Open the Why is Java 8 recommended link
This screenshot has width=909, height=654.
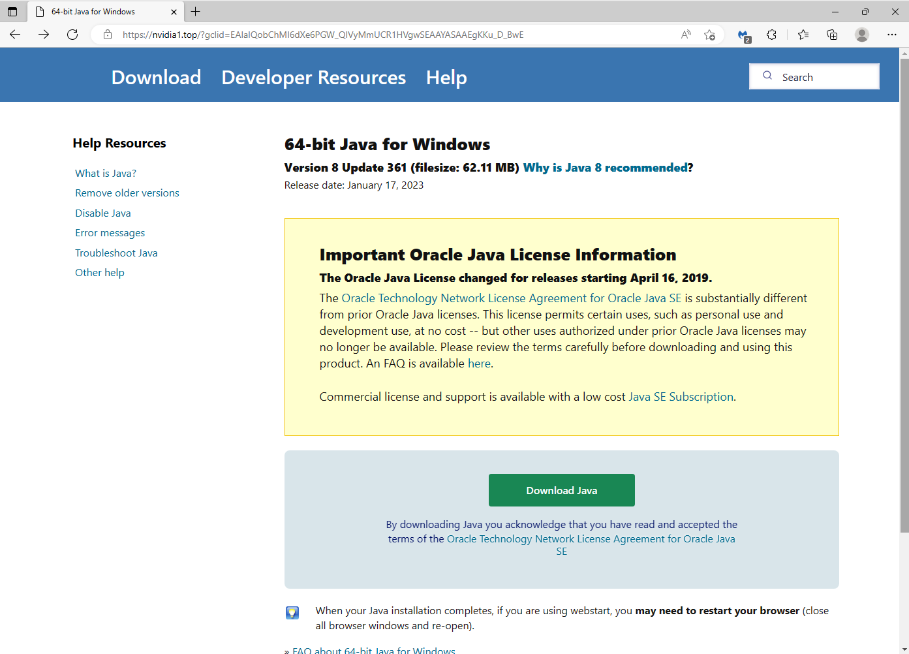(x=604, y=168)
